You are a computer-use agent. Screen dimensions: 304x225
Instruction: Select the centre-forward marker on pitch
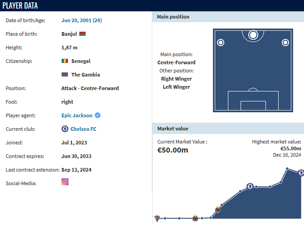(253, 35)
